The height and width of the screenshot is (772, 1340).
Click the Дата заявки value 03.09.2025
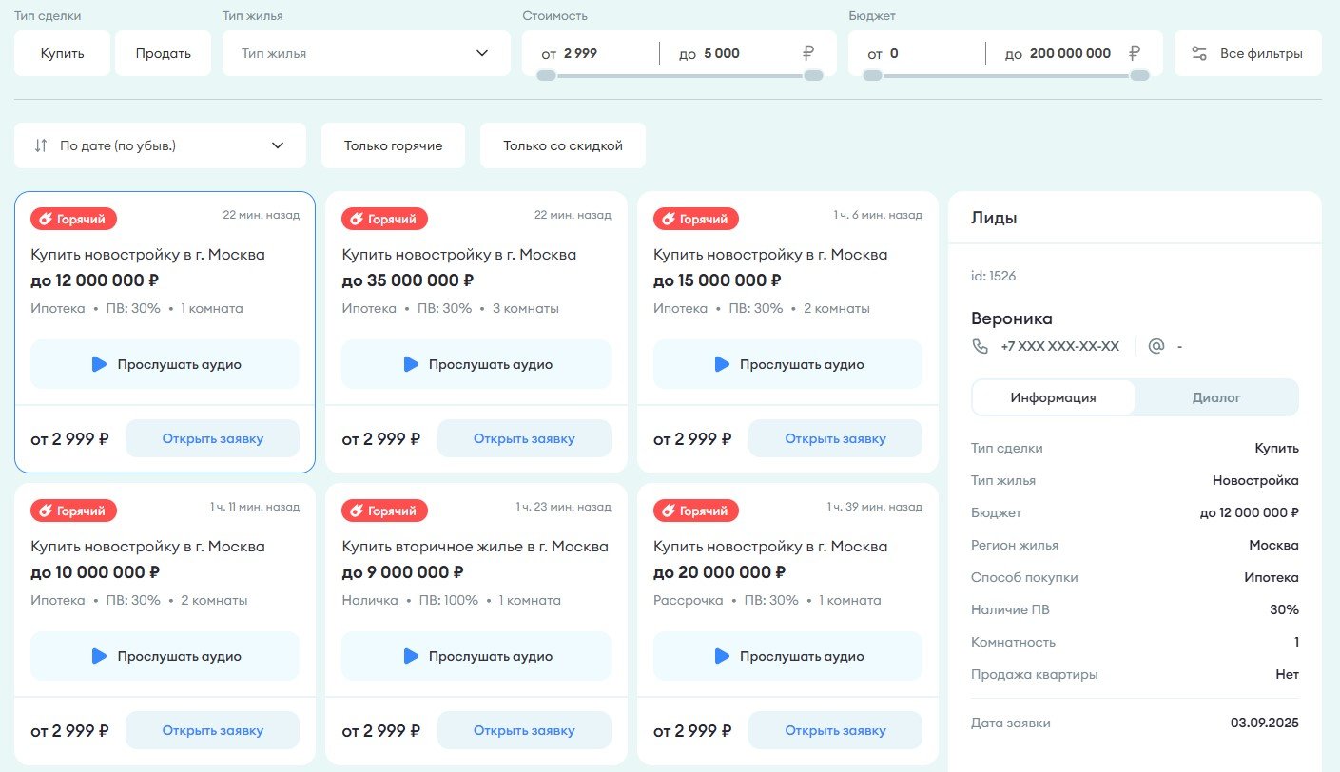(x=1264, y=723)
